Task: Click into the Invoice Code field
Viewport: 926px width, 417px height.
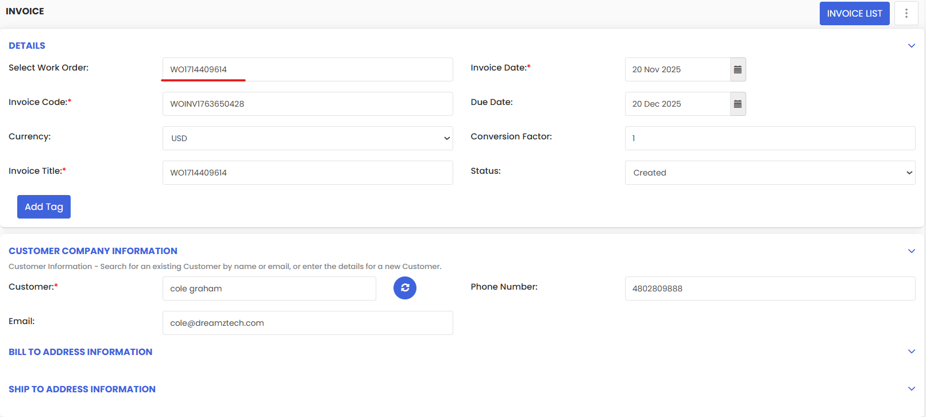Action: pos(308,104)
